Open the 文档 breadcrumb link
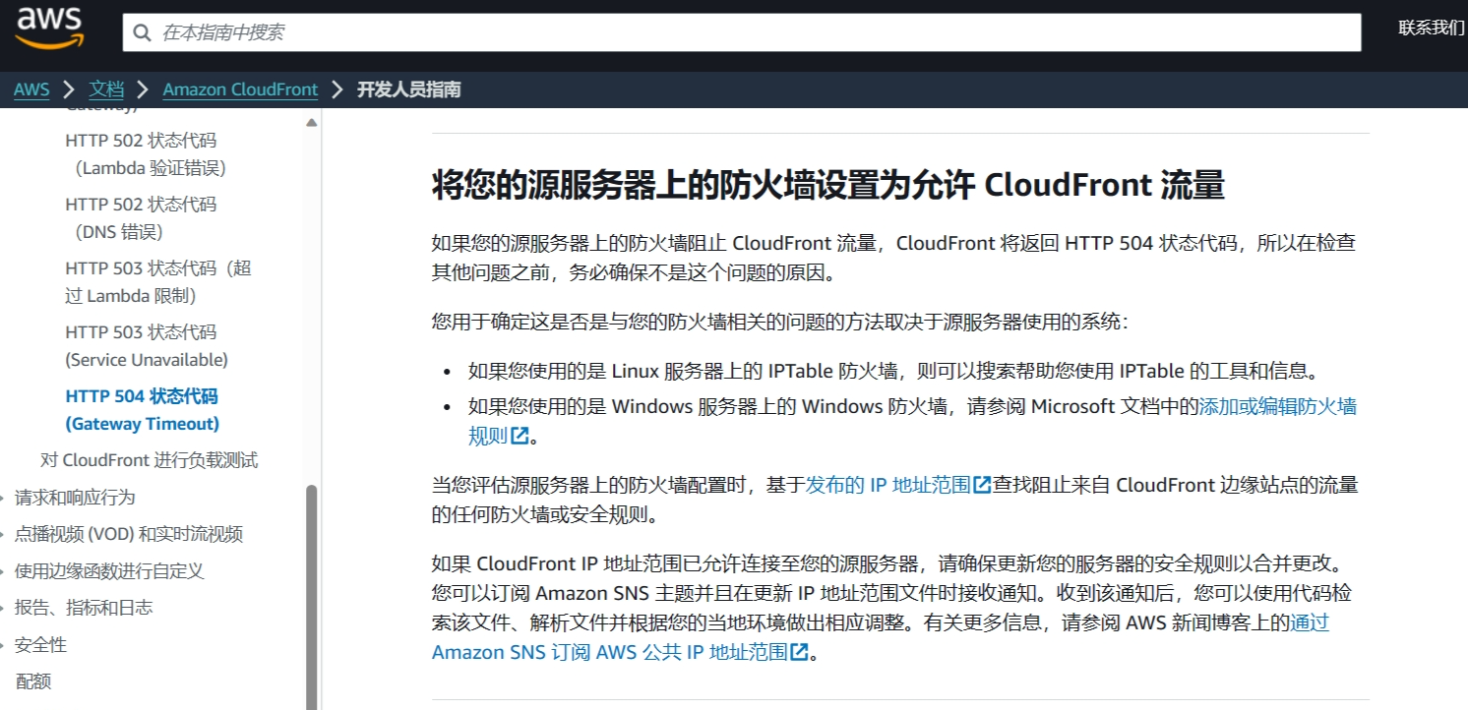Image resolution: width=1468 pixels, height=710 pixels. (x=106, y=89)
